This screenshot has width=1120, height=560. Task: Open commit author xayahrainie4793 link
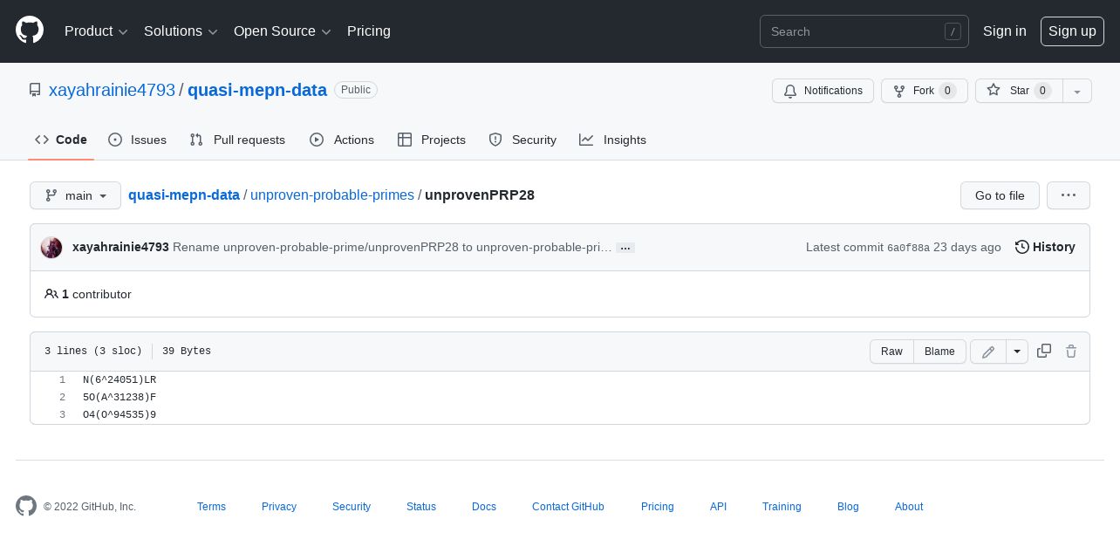(x=120, y=247)
